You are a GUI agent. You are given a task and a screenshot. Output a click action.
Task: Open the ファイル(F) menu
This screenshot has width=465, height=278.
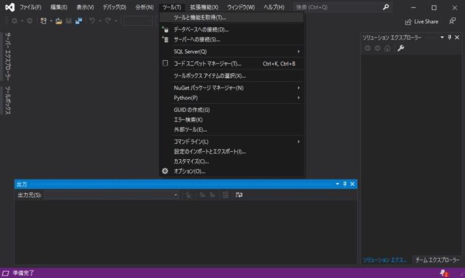coord(31,7)
